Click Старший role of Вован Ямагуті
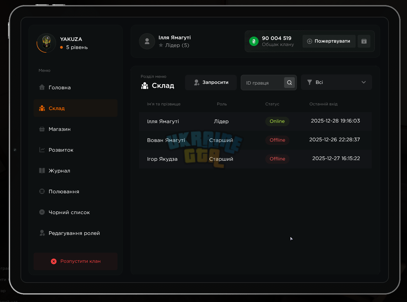This screenshot has height=302, width=407. click(221, 140)
